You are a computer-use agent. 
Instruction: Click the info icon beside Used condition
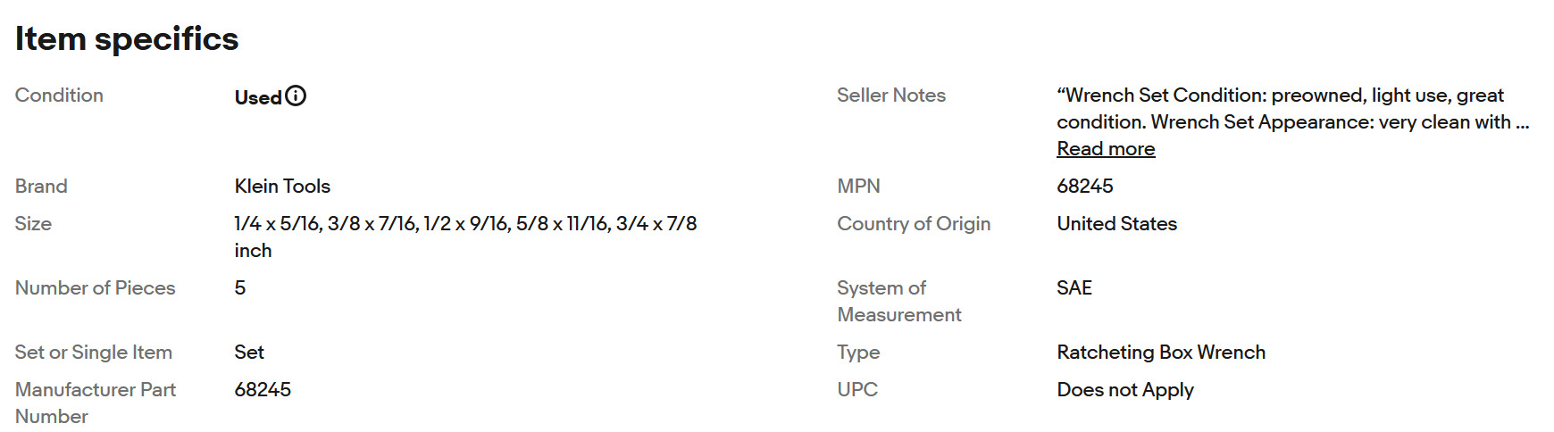point(296,96)
